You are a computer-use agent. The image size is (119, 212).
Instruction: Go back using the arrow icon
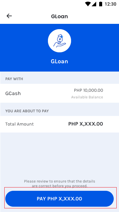click(x=9, y=16)
